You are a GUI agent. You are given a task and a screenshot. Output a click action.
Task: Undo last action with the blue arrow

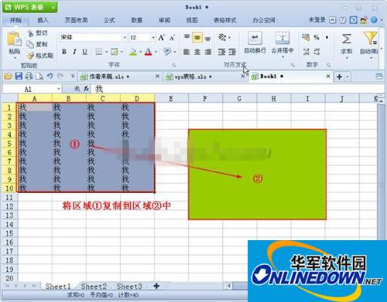click(x=50, y=76)
